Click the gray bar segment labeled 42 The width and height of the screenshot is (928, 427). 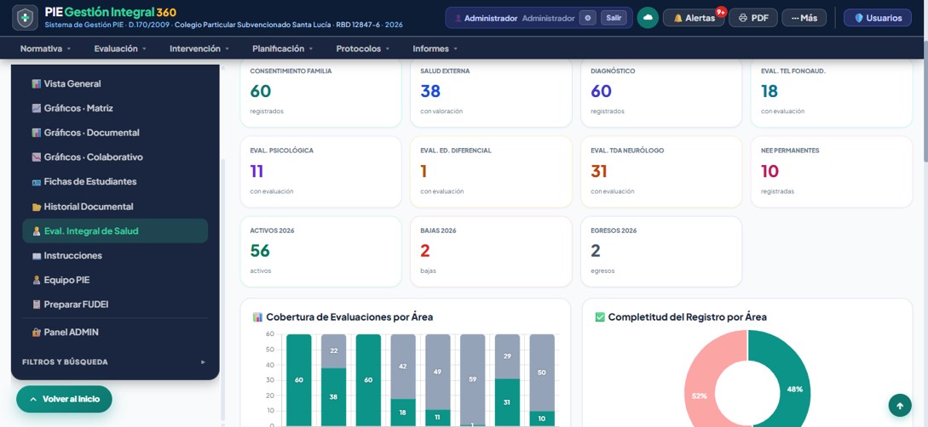(402, 366)
